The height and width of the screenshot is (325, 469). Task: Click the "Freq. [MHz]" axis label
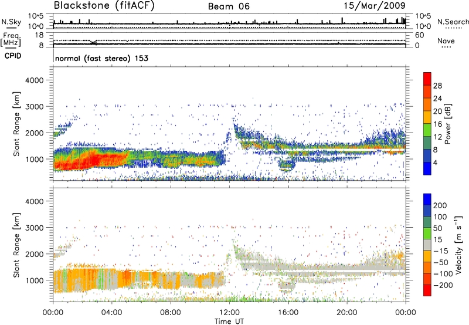point(11,40)
